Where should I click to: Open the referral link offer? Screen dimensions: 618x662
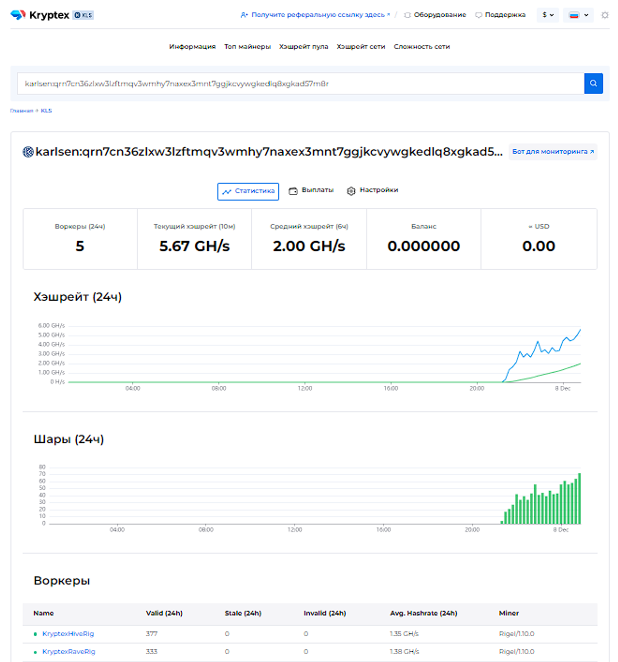coord(315,15)
